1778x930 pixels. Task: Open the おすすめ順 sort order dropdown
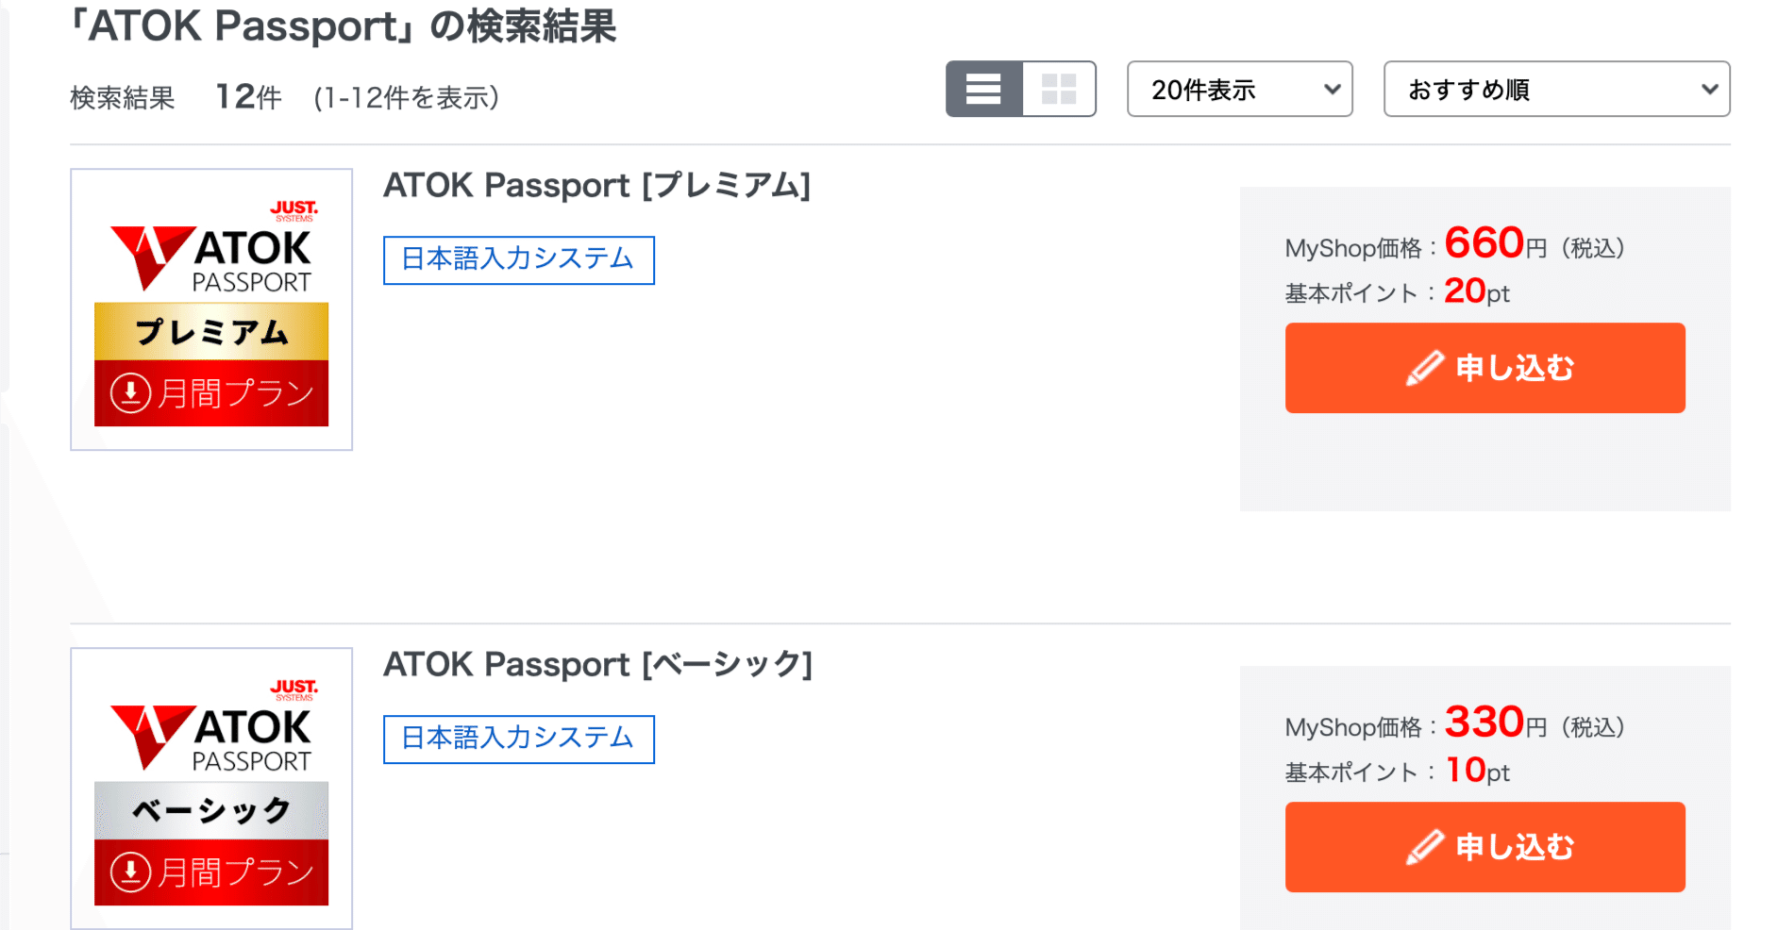(1556, 89)
